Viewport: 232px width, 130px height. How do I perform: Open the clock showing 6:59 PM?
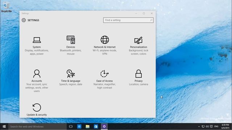tap(225, 126)
